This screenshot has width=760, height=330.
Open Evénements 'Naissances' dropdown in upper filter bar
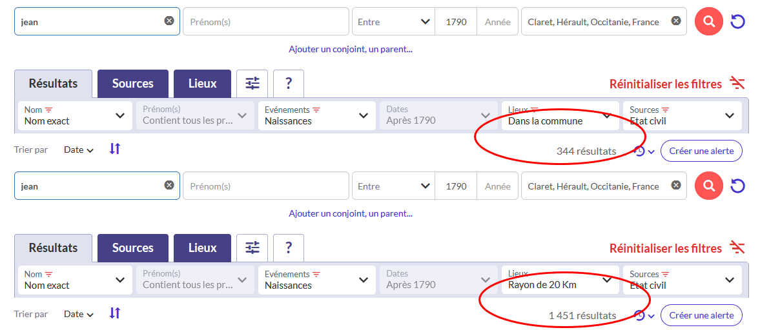click(x=317, y=115)
